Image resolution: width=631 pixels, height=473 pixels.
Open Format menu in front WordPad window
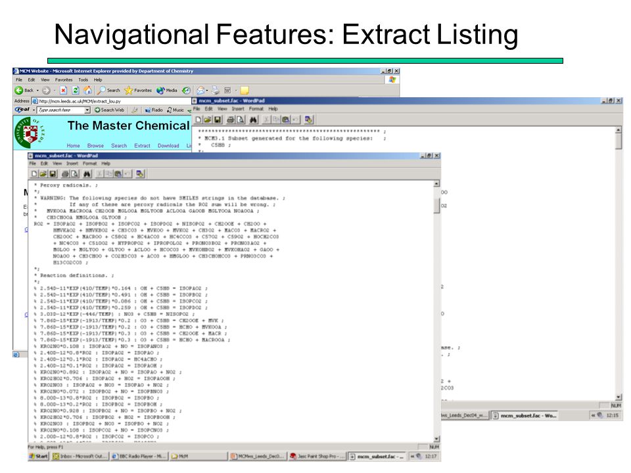[x=90, y=164]
